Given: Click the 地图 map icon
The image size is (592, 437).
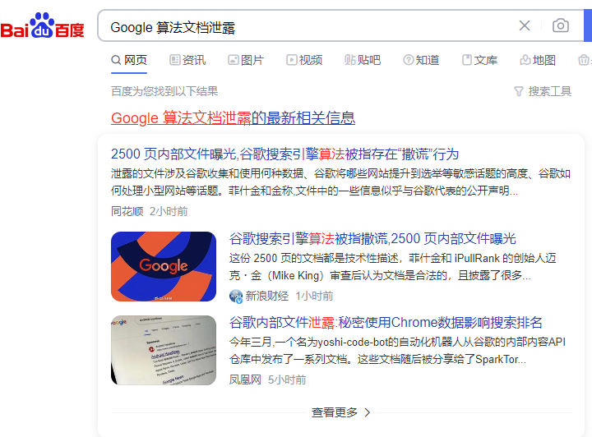Looking at the screenshot, I should pyautogui.click(x=525, y=60).
